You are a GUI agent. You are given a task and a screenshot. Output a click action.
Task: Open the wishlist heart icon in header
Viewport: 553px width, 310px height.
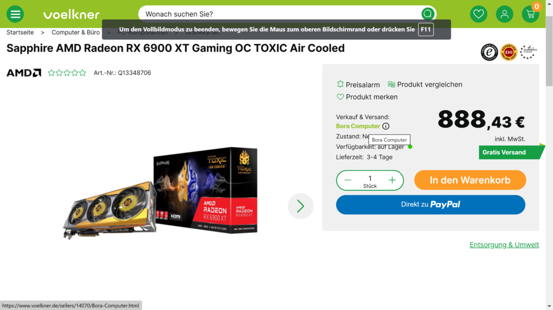pyautogui.click(x=478, y=14)
